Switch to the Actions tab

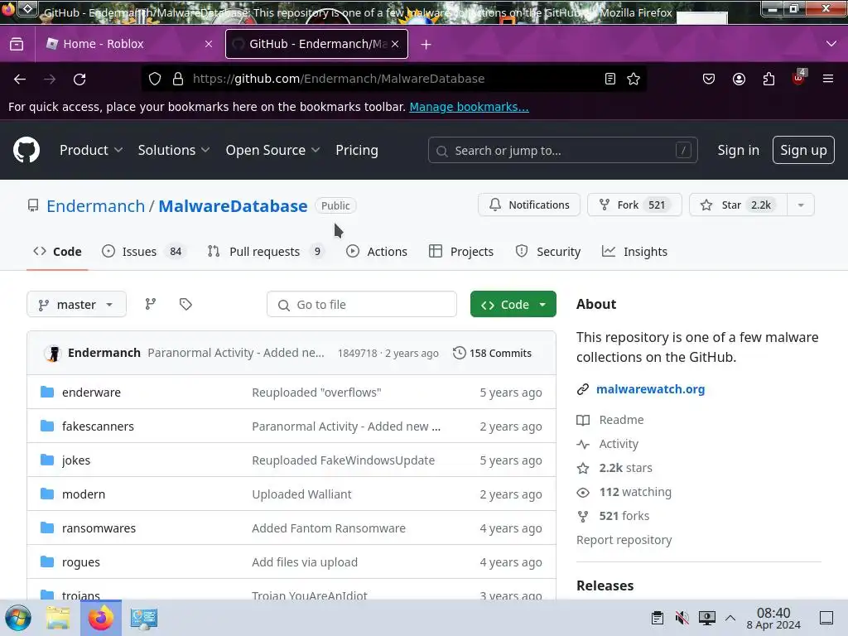tap(377, 252)
